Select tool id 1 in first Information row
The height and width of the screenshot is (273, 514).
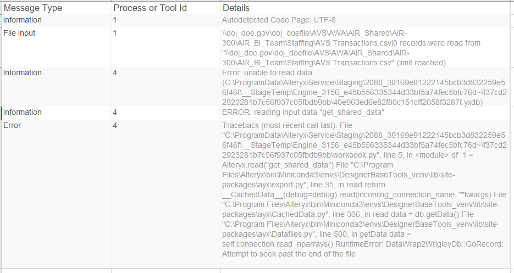coord(115,20)
